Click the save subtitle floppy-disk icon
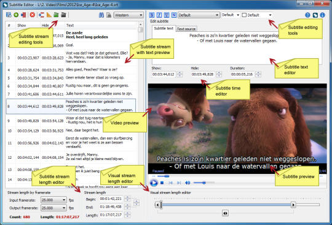 click(x=9, y=15)
